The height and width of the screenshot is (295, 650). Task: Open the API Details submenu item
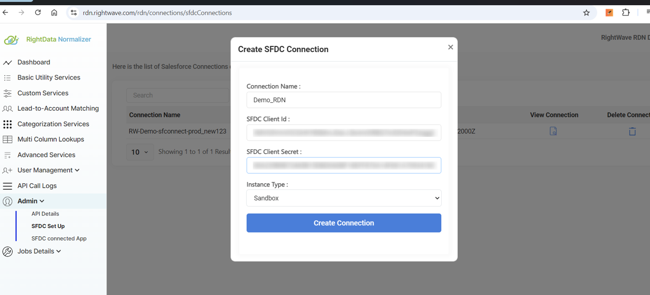tap(45, 214)
